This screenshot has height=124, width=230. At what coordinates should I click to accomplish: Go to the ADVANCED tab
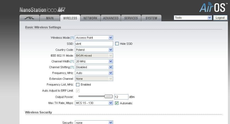[111, 18]
